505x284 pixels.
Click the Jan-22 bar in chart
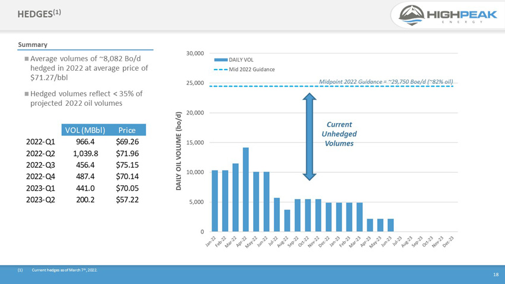pos(215,201)
